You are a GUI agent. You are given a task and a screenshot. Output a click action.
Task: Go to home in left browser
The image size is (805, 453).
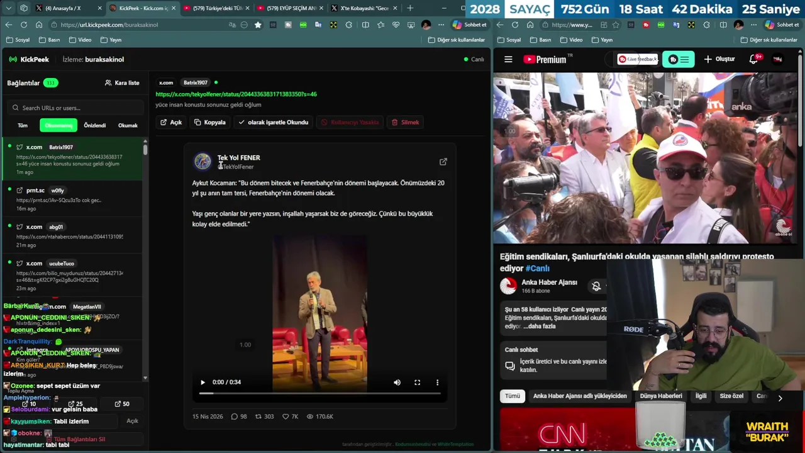(38, 25)
